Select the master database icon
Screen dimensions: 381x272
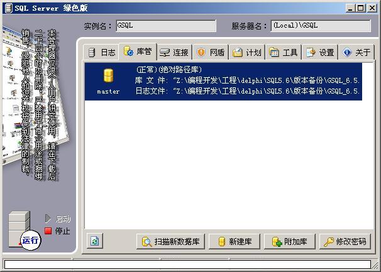(x=108, y=75)
